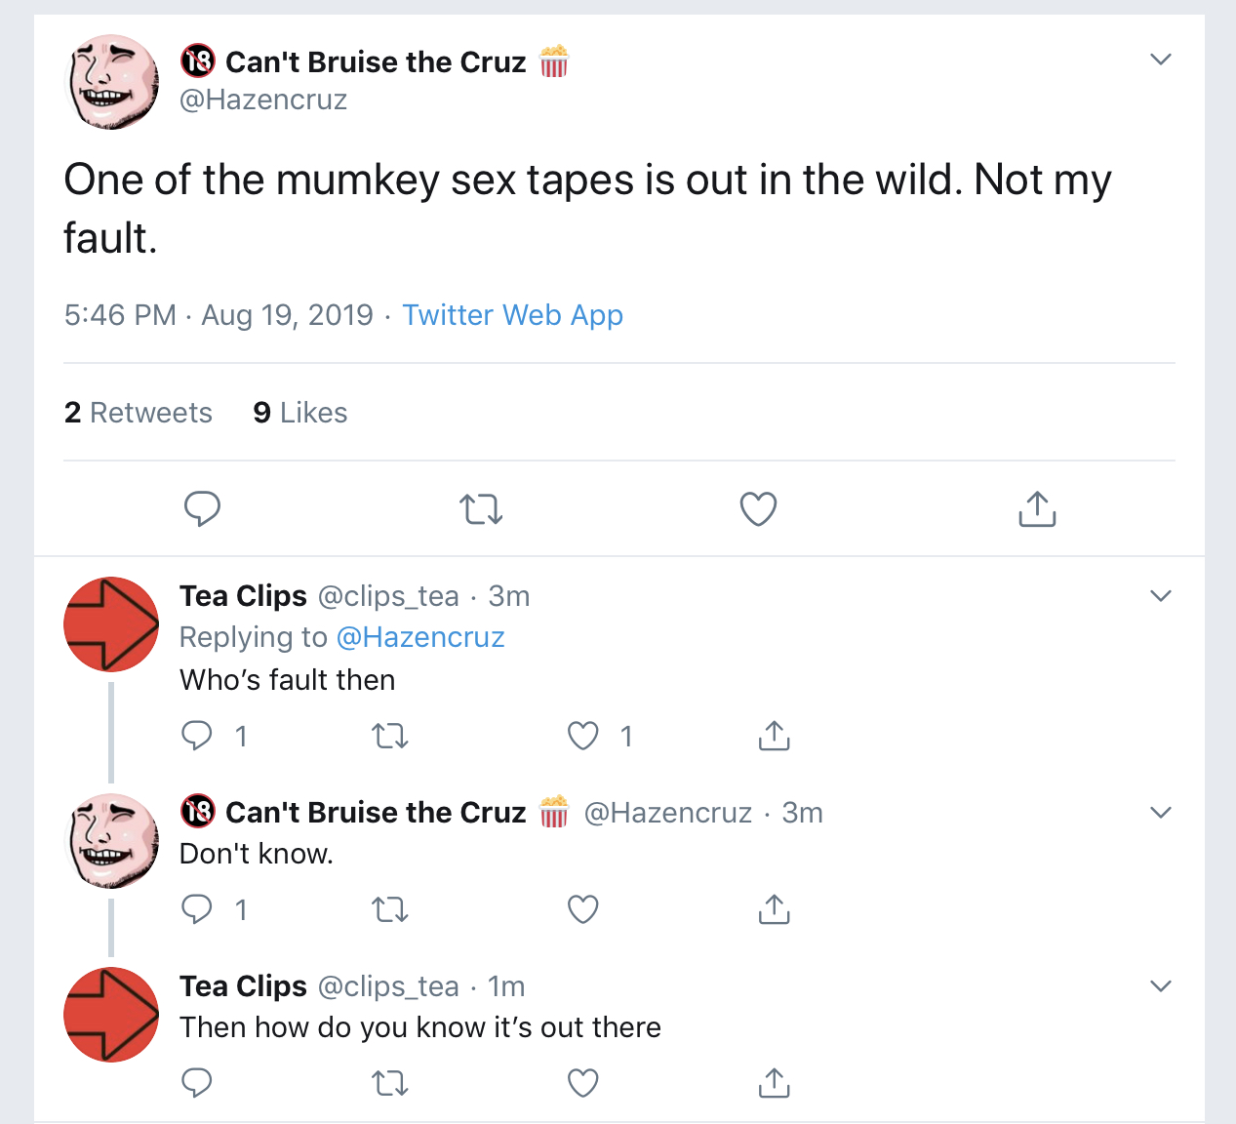View the 2 Retweets list
Viewport: 1236px width, 1124px height.
pyautogui.click(x=138, y=413)
